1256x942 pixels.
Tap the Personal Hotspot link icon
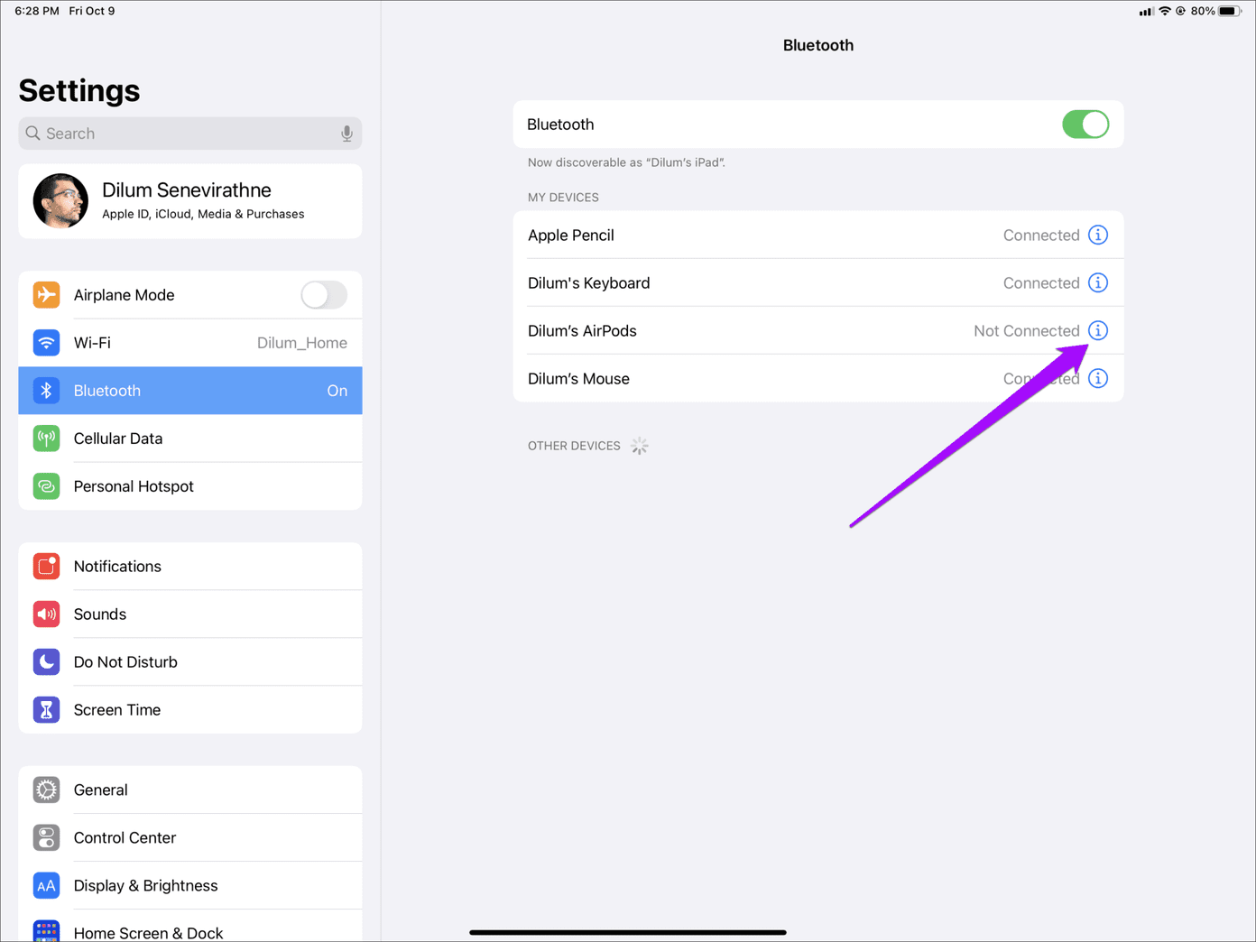click(46, 485)
